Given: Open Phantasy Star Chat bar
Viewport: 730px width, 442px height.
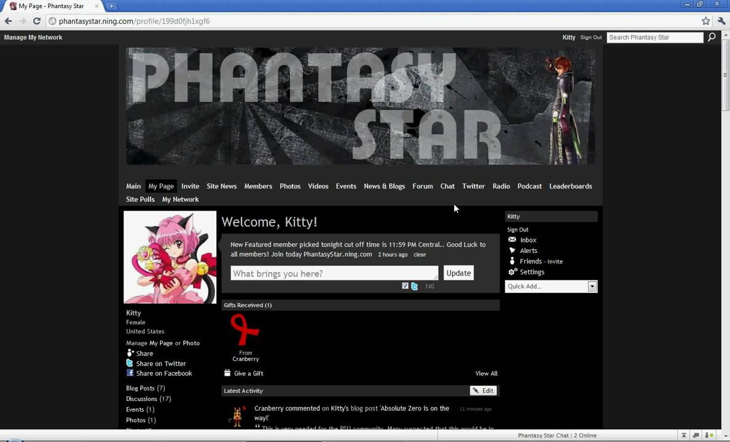Looking at the screenshot, I should (557, 435).
